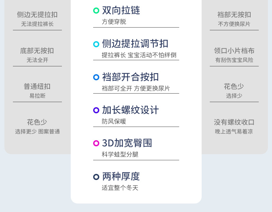
Task: Click the blue circle beside 裆部开合按扣
Action: pos(96,77)
